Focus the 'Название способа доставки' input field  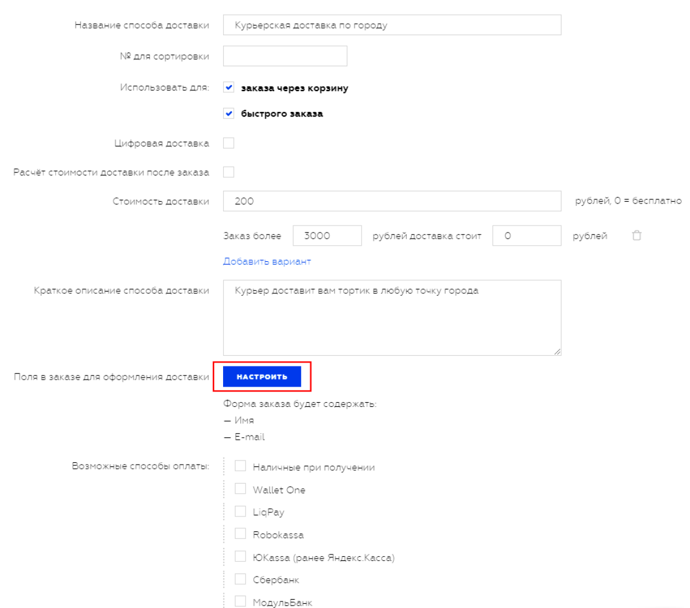[391, 25]
